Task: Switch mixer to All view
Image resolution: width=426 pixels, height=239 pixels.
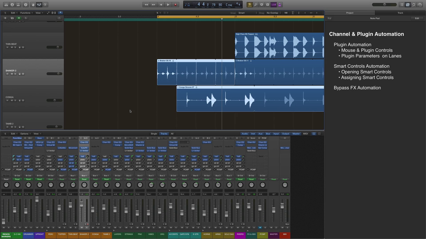Action: click(x=172, y=134)
